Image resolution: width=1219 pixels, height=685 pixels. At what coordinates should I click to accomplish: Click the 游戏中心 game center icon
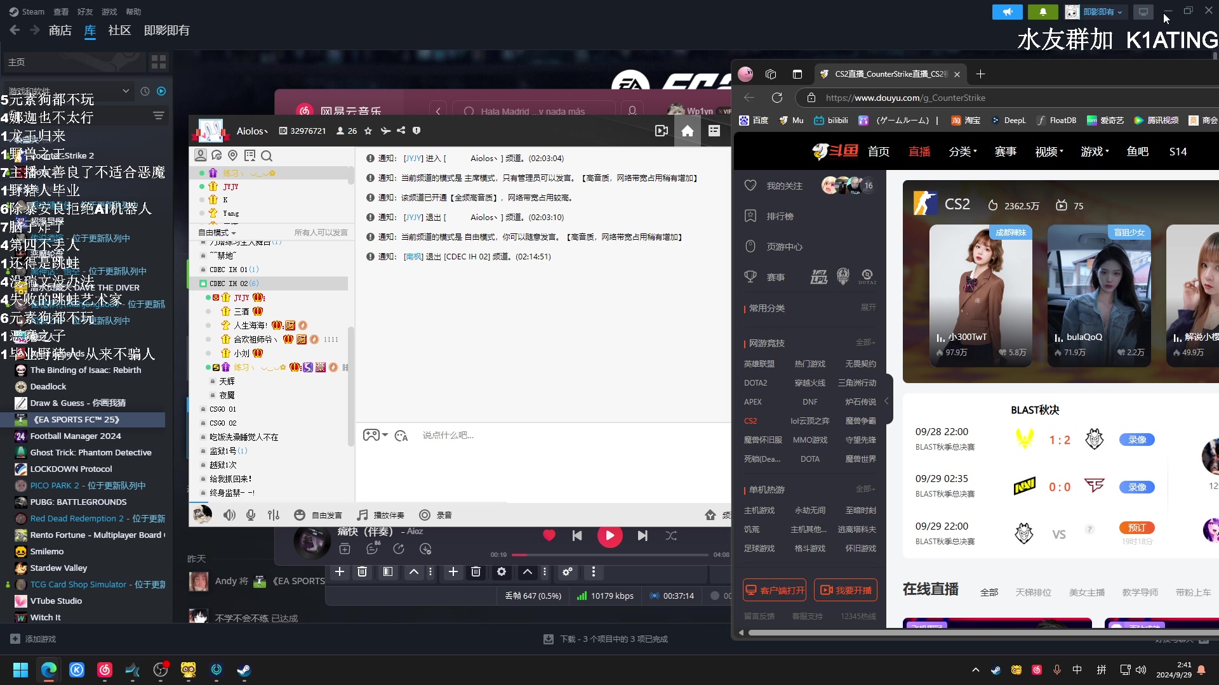point(751,246)
